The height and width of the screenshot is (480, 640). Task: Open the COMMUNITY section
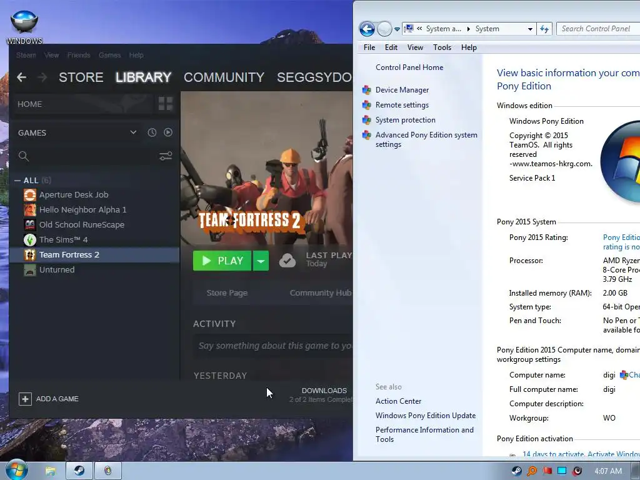point(224,77)
